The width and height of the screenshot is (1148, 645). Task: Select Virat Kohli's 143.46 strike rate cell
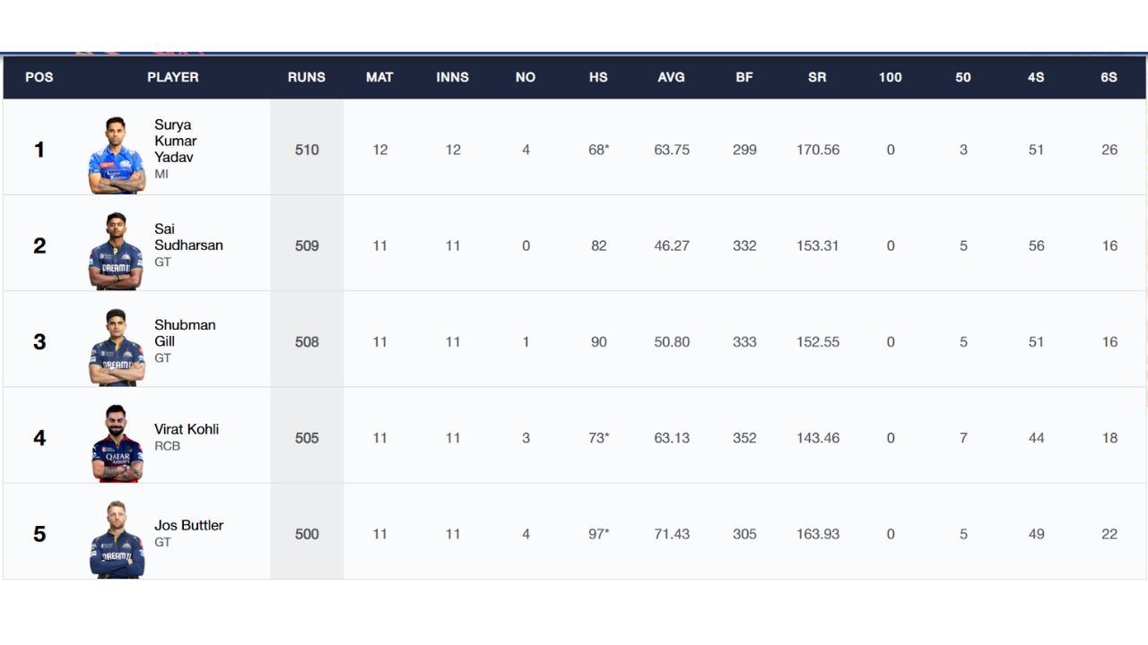818,438
